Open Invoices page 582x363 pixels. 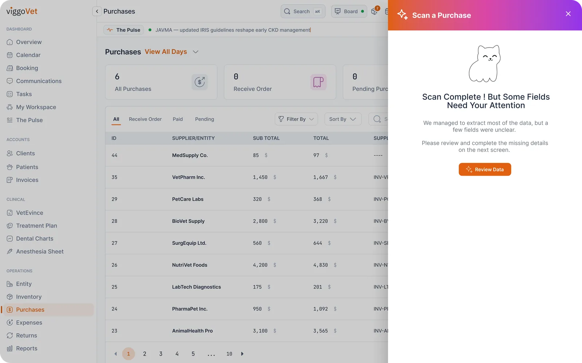[x=23, y=180]
